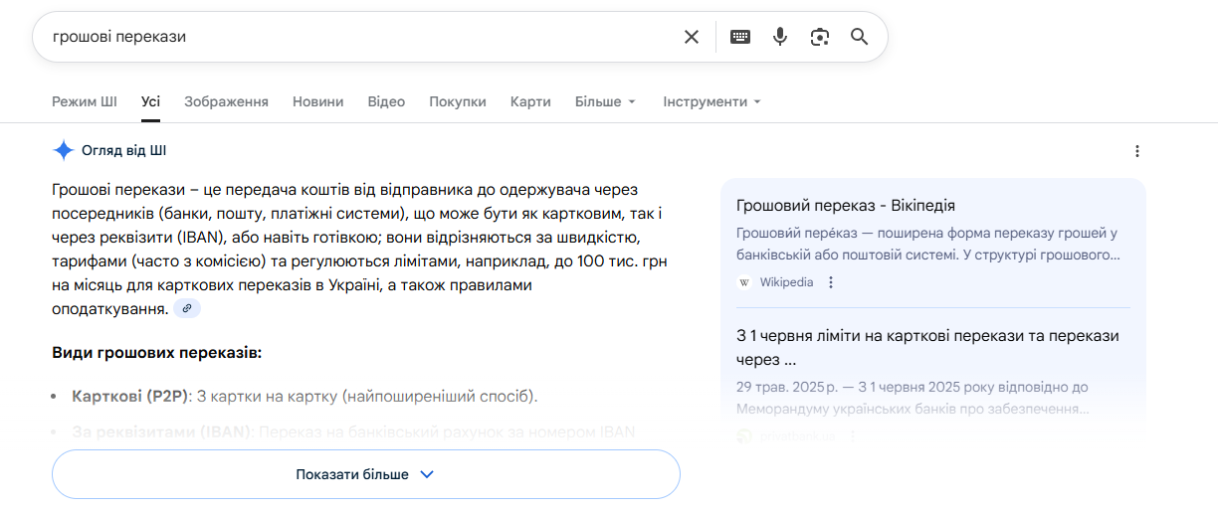Expand the Більше dropdown
This screenshot has height=513, width=1218.
(605, 101)
